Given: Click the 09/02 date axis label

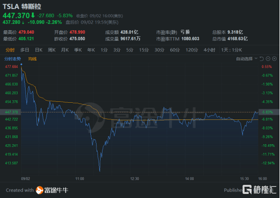Looking at the screenshot, I should point(26,178).
